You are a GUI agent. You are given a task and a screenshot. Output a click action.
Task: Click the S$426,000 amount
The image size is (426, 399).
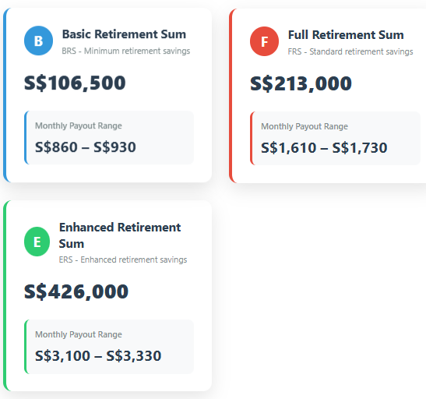(76, 291)
